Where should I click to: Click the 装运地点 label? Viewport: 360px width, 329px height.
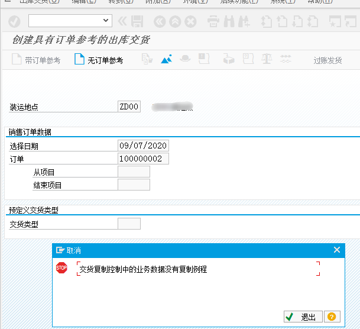[x=24, y=107]
